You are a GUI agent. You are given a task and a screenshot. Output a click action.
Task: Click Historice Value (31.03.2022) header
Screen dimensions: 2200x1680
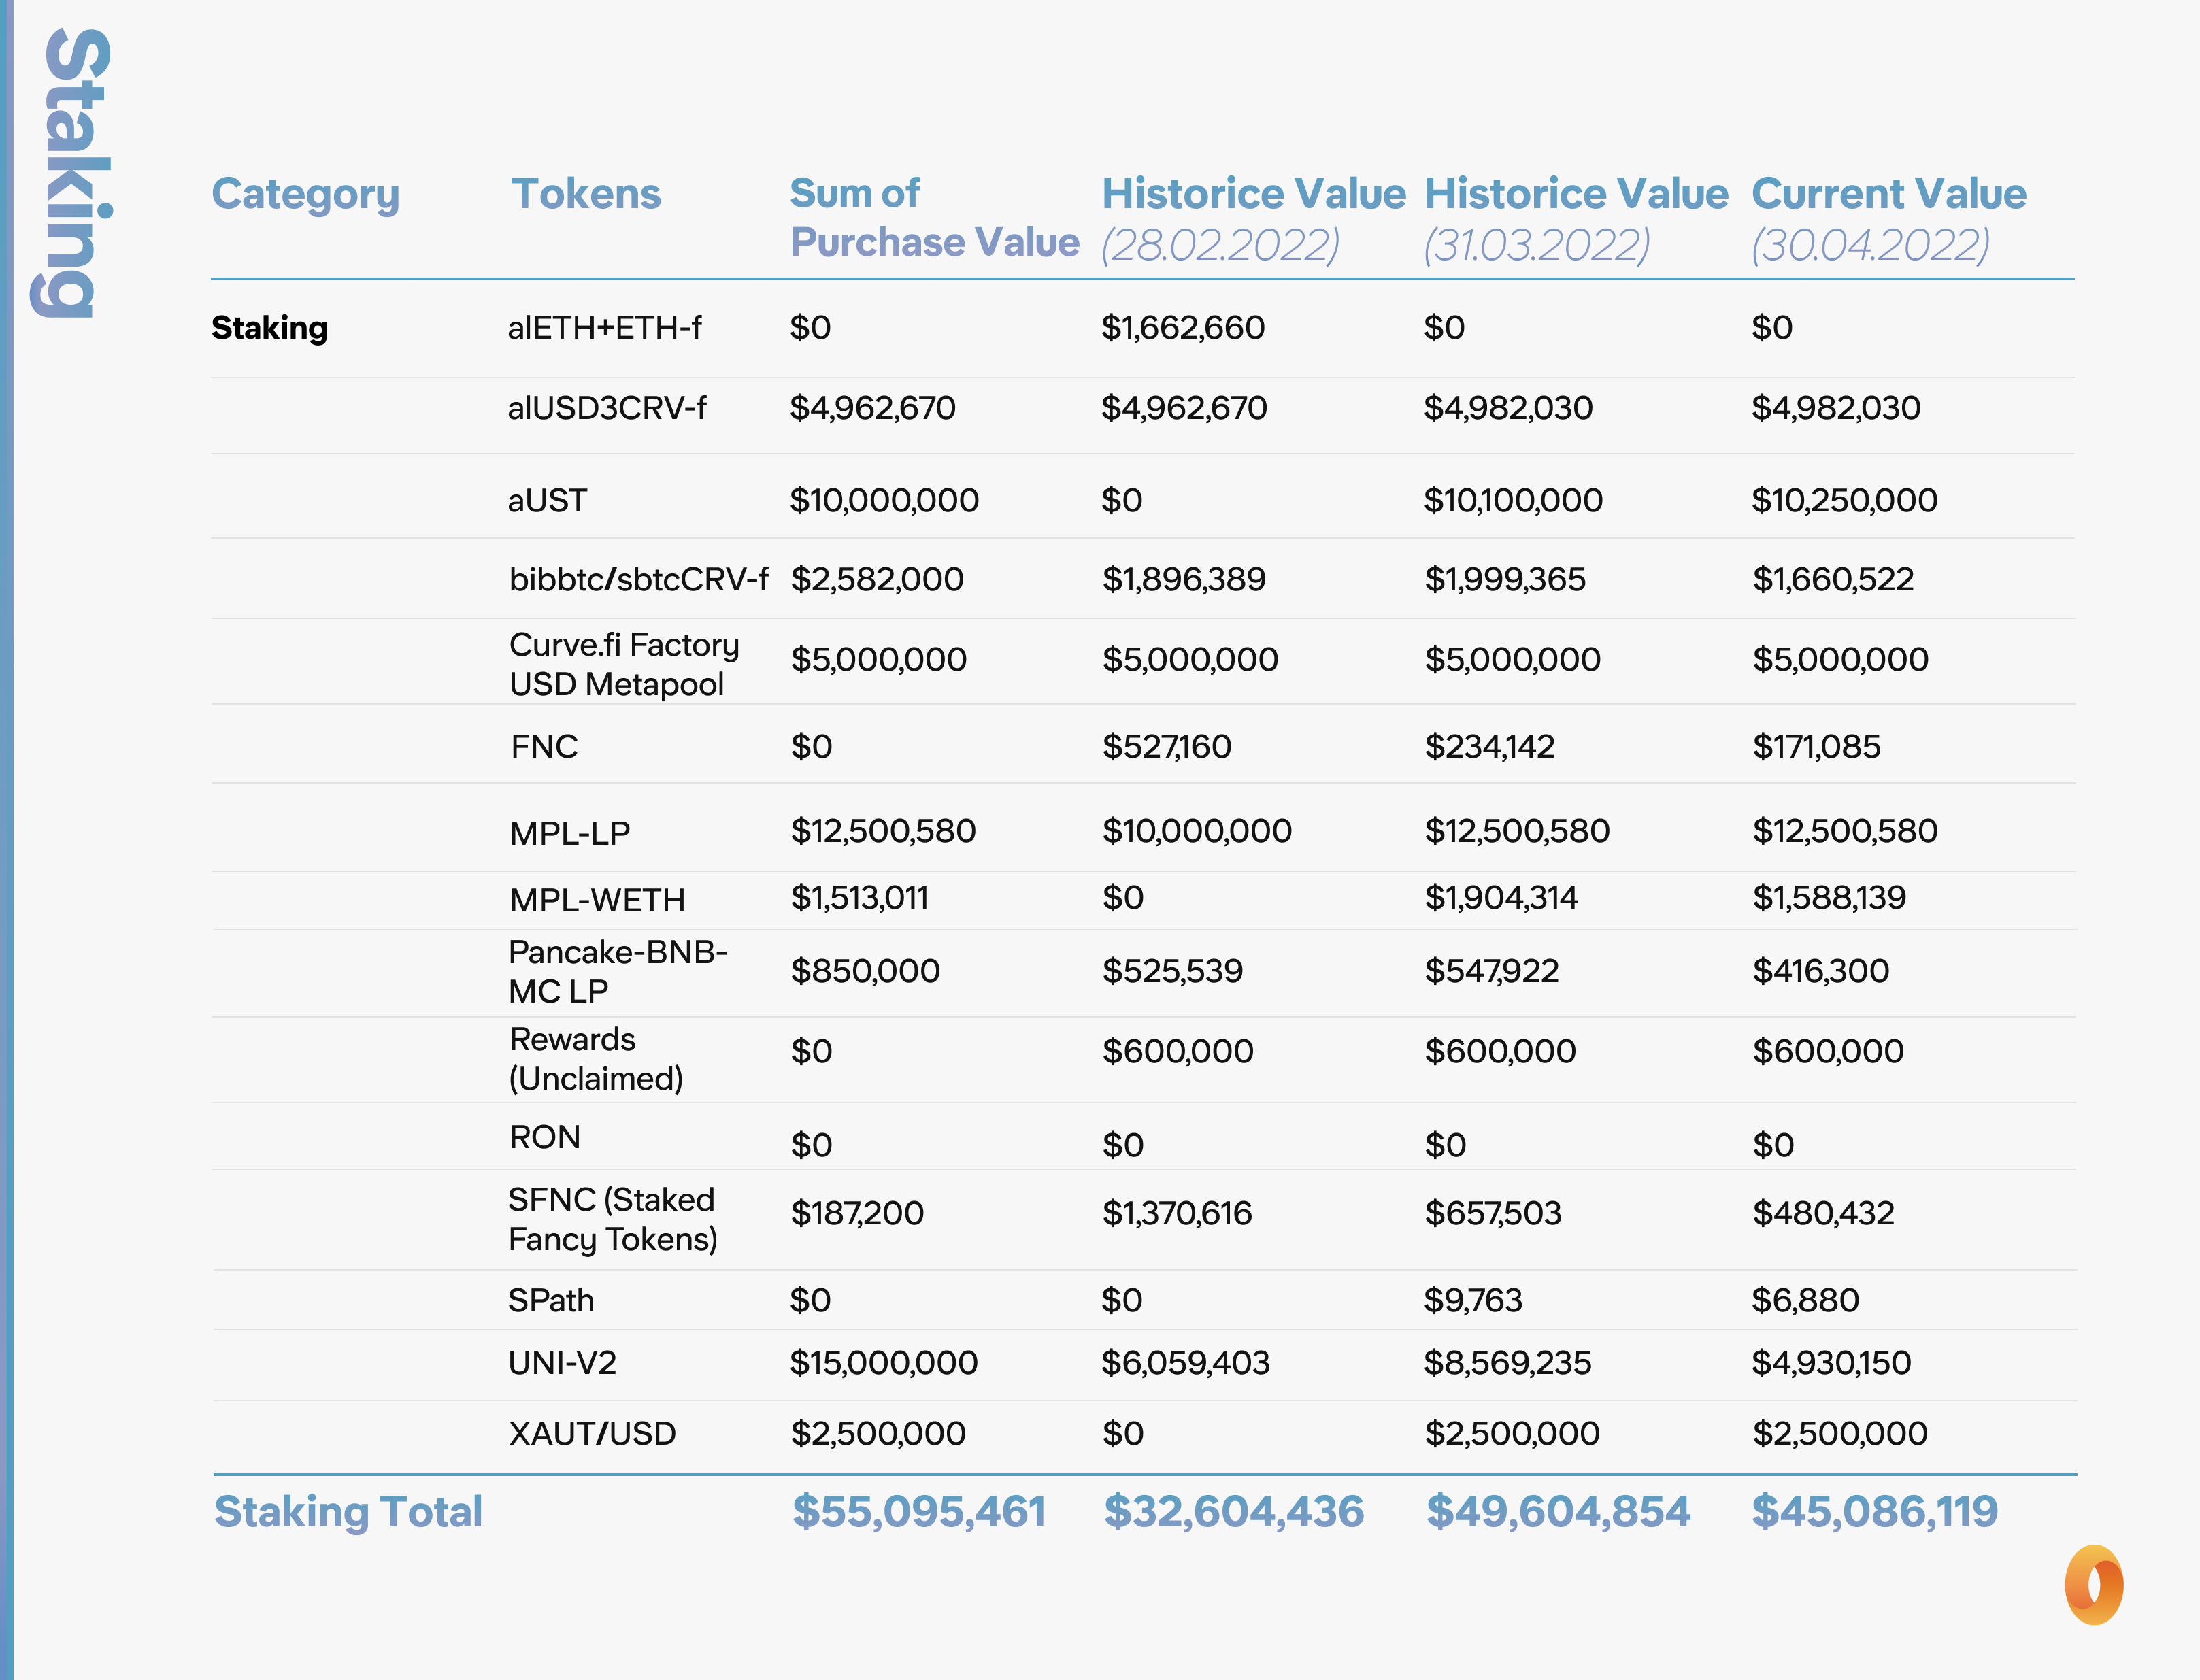tap(1576, 219)
